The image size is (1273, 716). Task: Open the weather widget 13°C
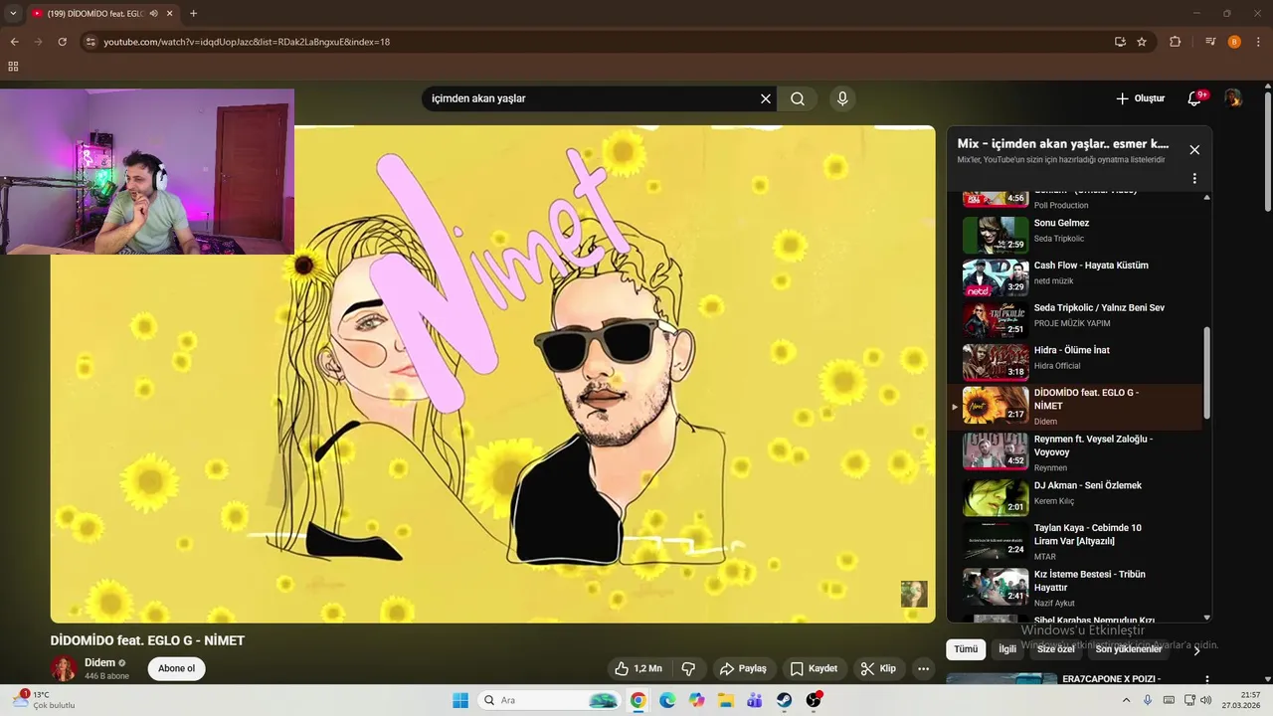coord(45,700)
